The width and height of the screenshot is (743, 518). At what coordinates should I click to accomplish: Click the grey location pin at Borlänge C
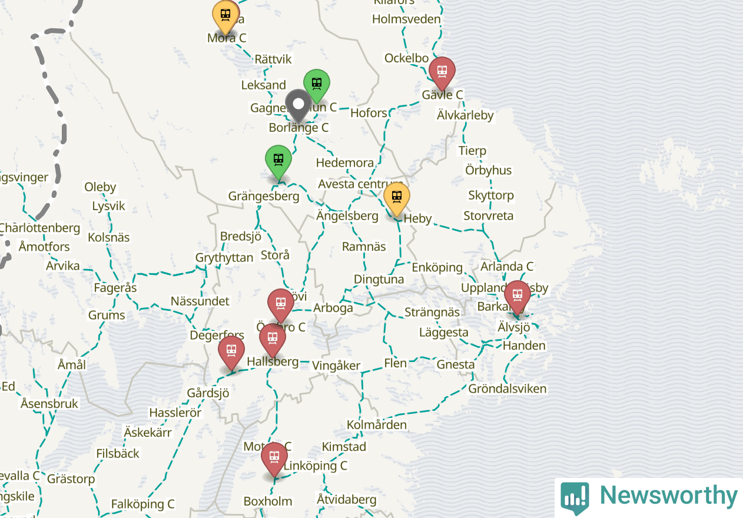pyautogui.click(x=298, y=105)
